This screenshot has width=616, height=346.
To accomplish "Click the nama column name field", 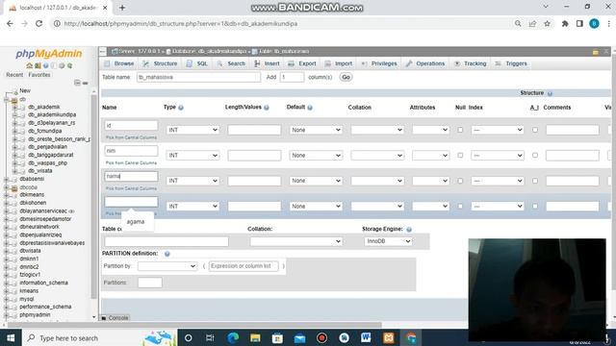I will tap(131, 176).
